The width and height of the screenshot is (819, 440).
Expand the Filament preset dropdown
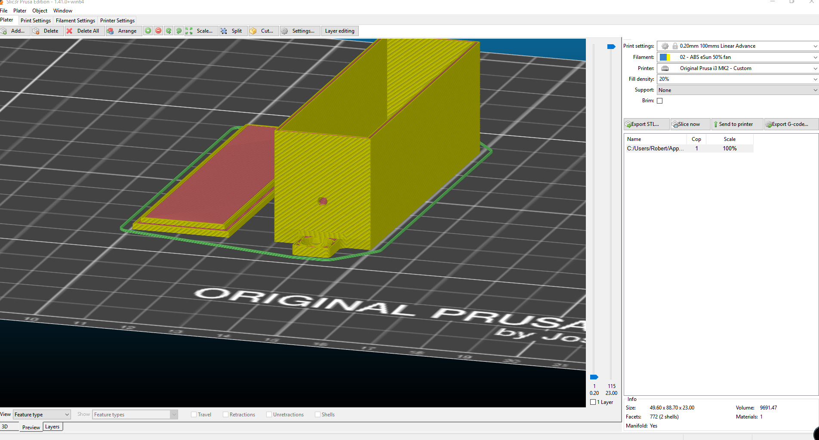click(x=815, y=57)
